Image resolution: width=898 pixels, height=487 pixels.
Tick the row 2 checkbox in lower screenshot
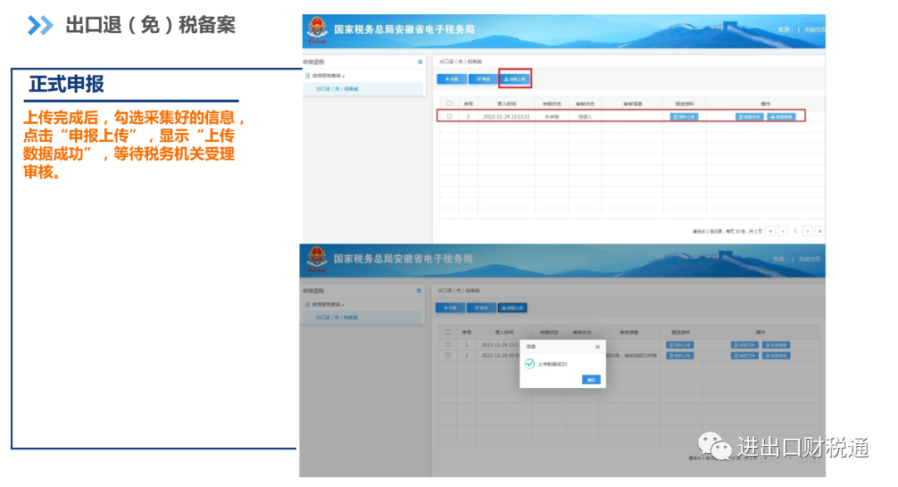click(448, 355)
